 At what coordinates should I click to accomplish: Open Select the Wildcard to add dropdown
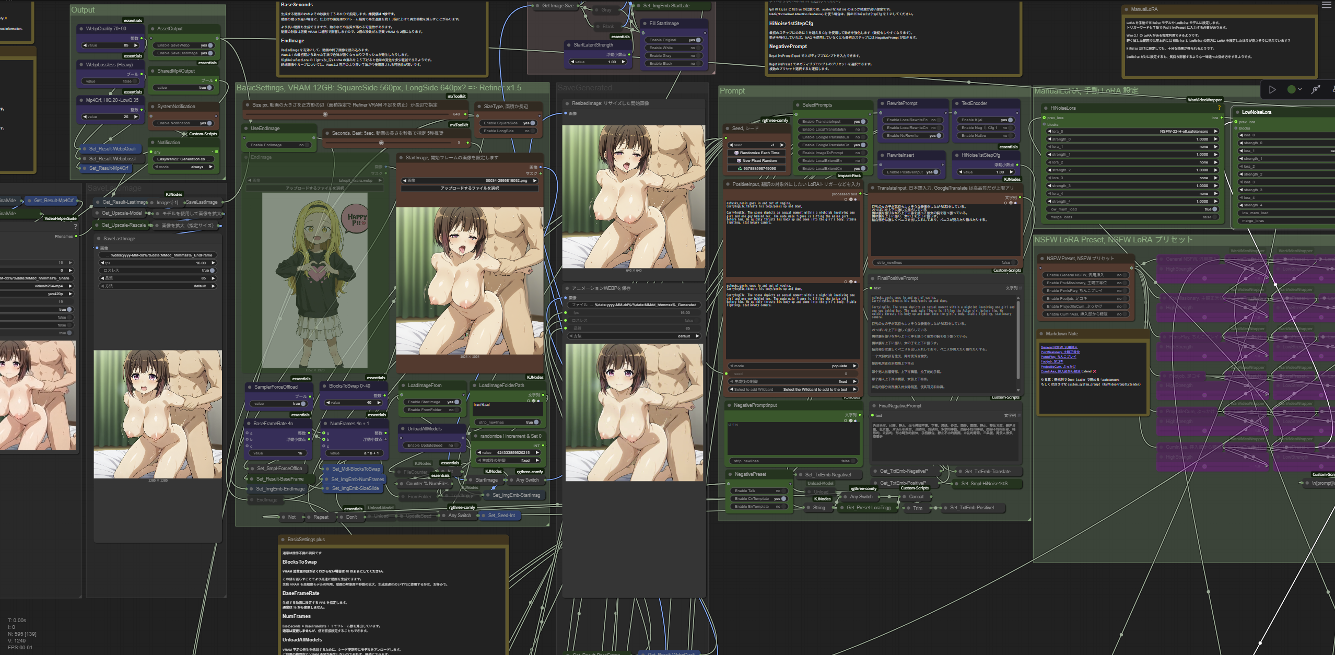[792, 390]
